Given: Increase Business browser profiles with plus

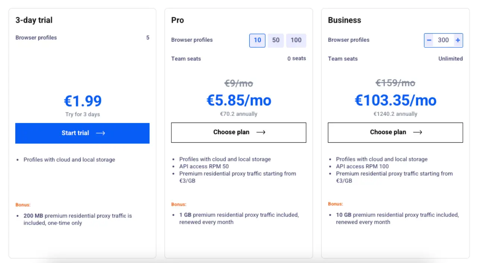Looking at the screenshot, I should tap(458, 40).
